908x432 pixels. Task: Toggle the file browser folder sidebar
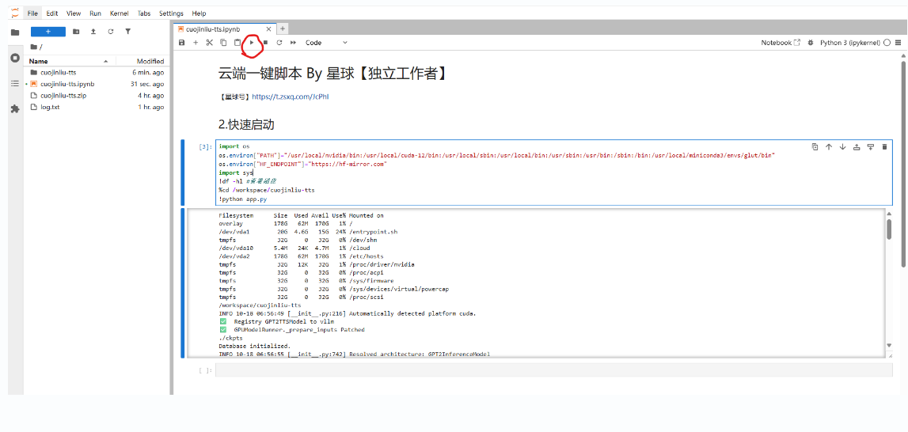[x=14, y=32]
